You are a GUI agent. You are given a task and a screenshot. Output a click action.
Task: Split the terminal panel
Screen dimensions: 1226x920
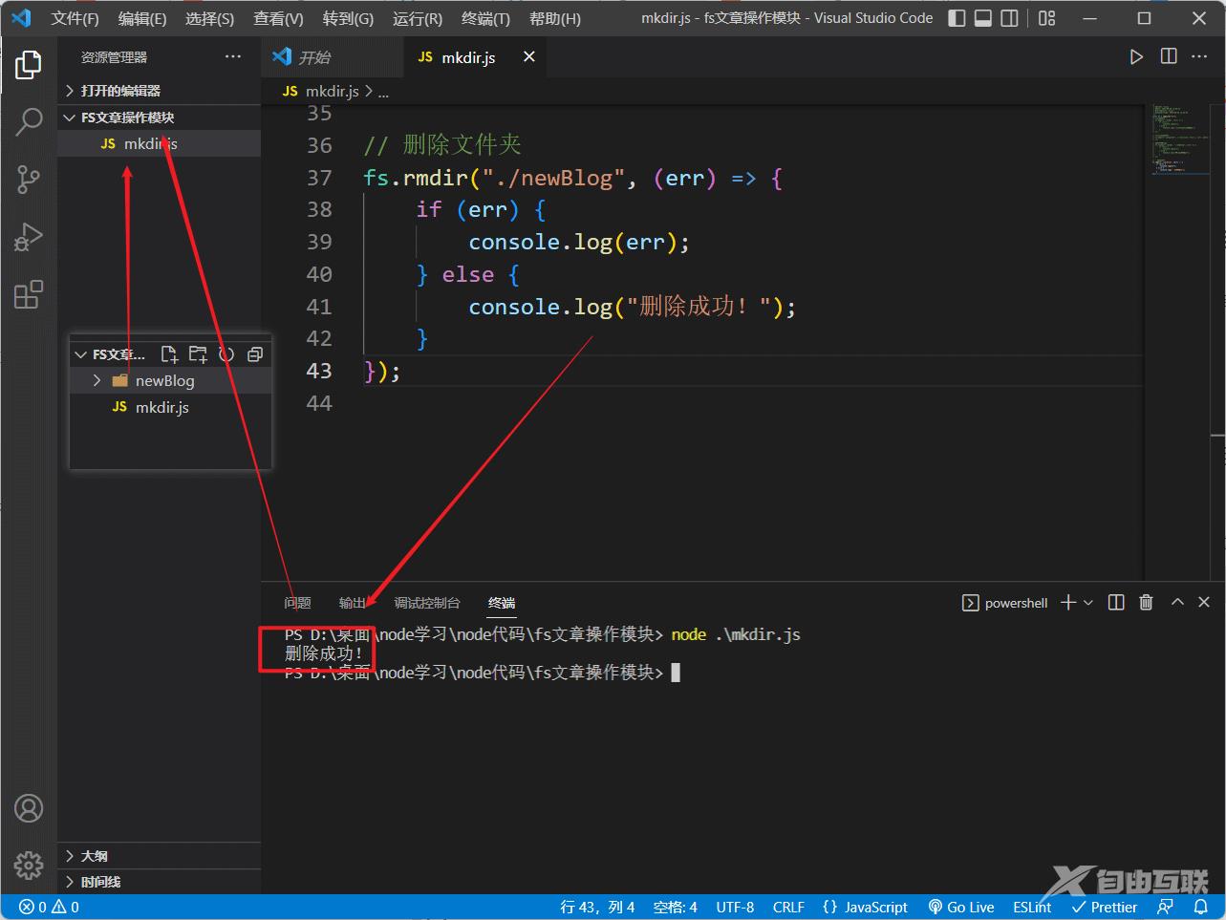click(x=1116, y=602)
